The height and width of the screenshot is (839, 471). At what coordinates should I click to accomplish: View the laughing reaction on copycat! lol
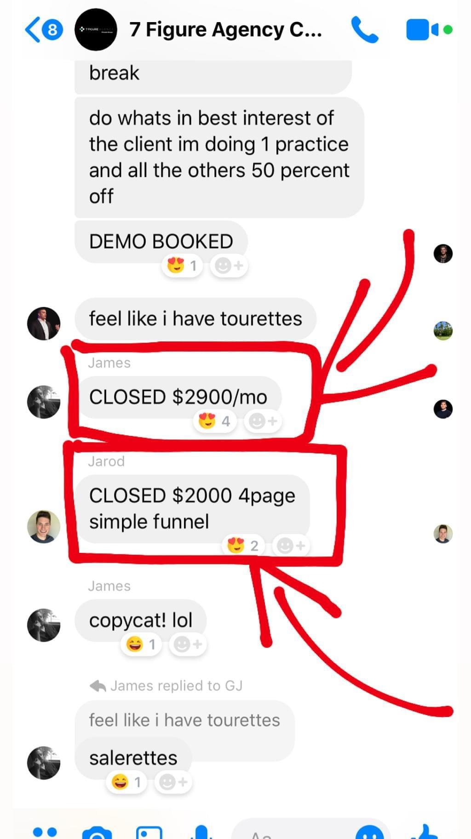pos(141,644)
